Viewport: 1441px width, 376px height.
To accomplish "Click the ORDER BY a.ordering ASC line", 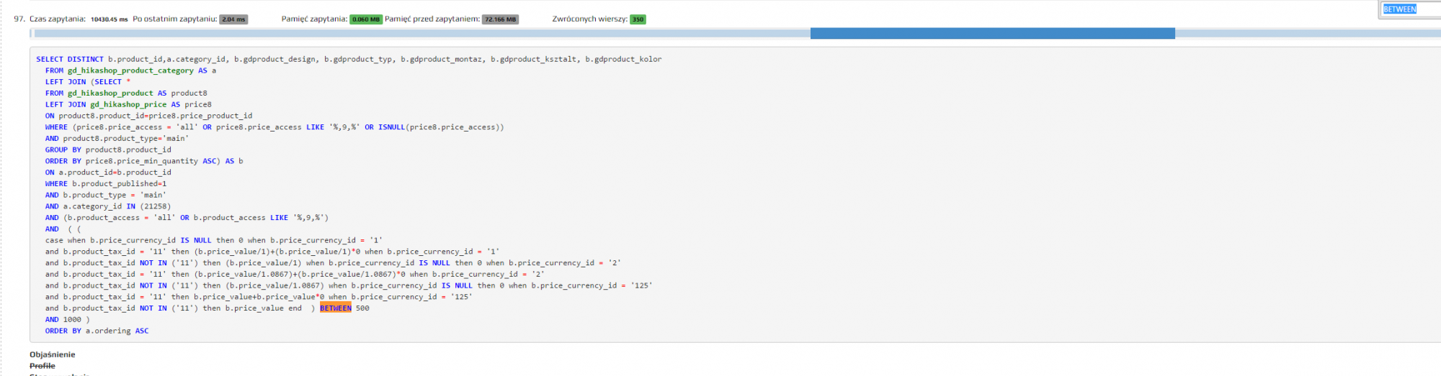I will (x=97, y=331).
